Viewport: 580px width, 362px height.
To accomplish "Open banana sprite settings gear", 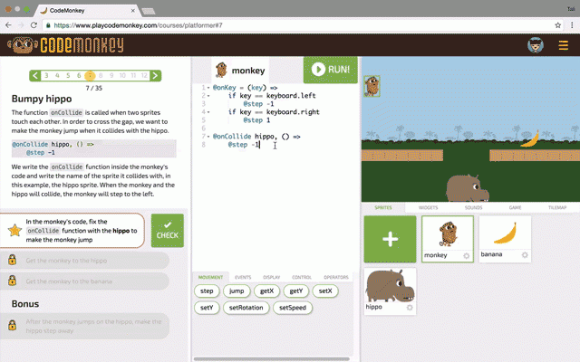I will point(525,255).
